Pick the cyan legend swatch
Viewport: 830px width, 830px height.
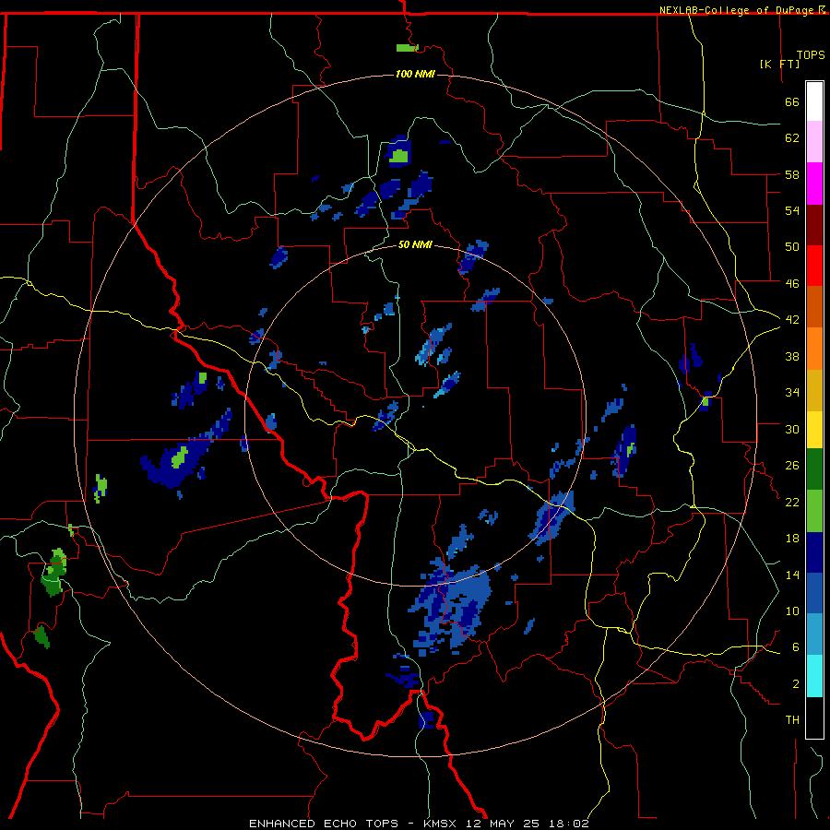(814, 676)
